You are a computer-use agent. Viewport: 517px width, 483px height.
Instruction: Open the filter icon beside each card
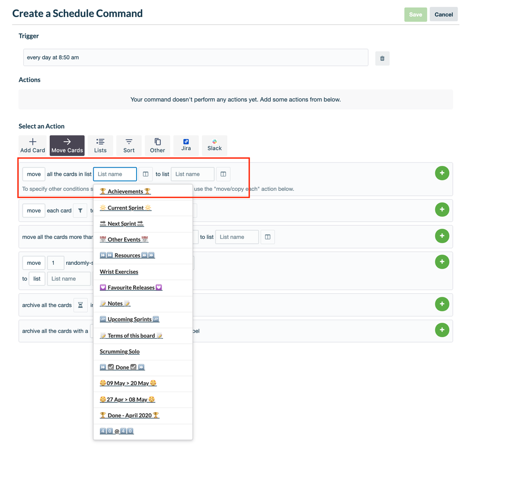pos(80,210)
